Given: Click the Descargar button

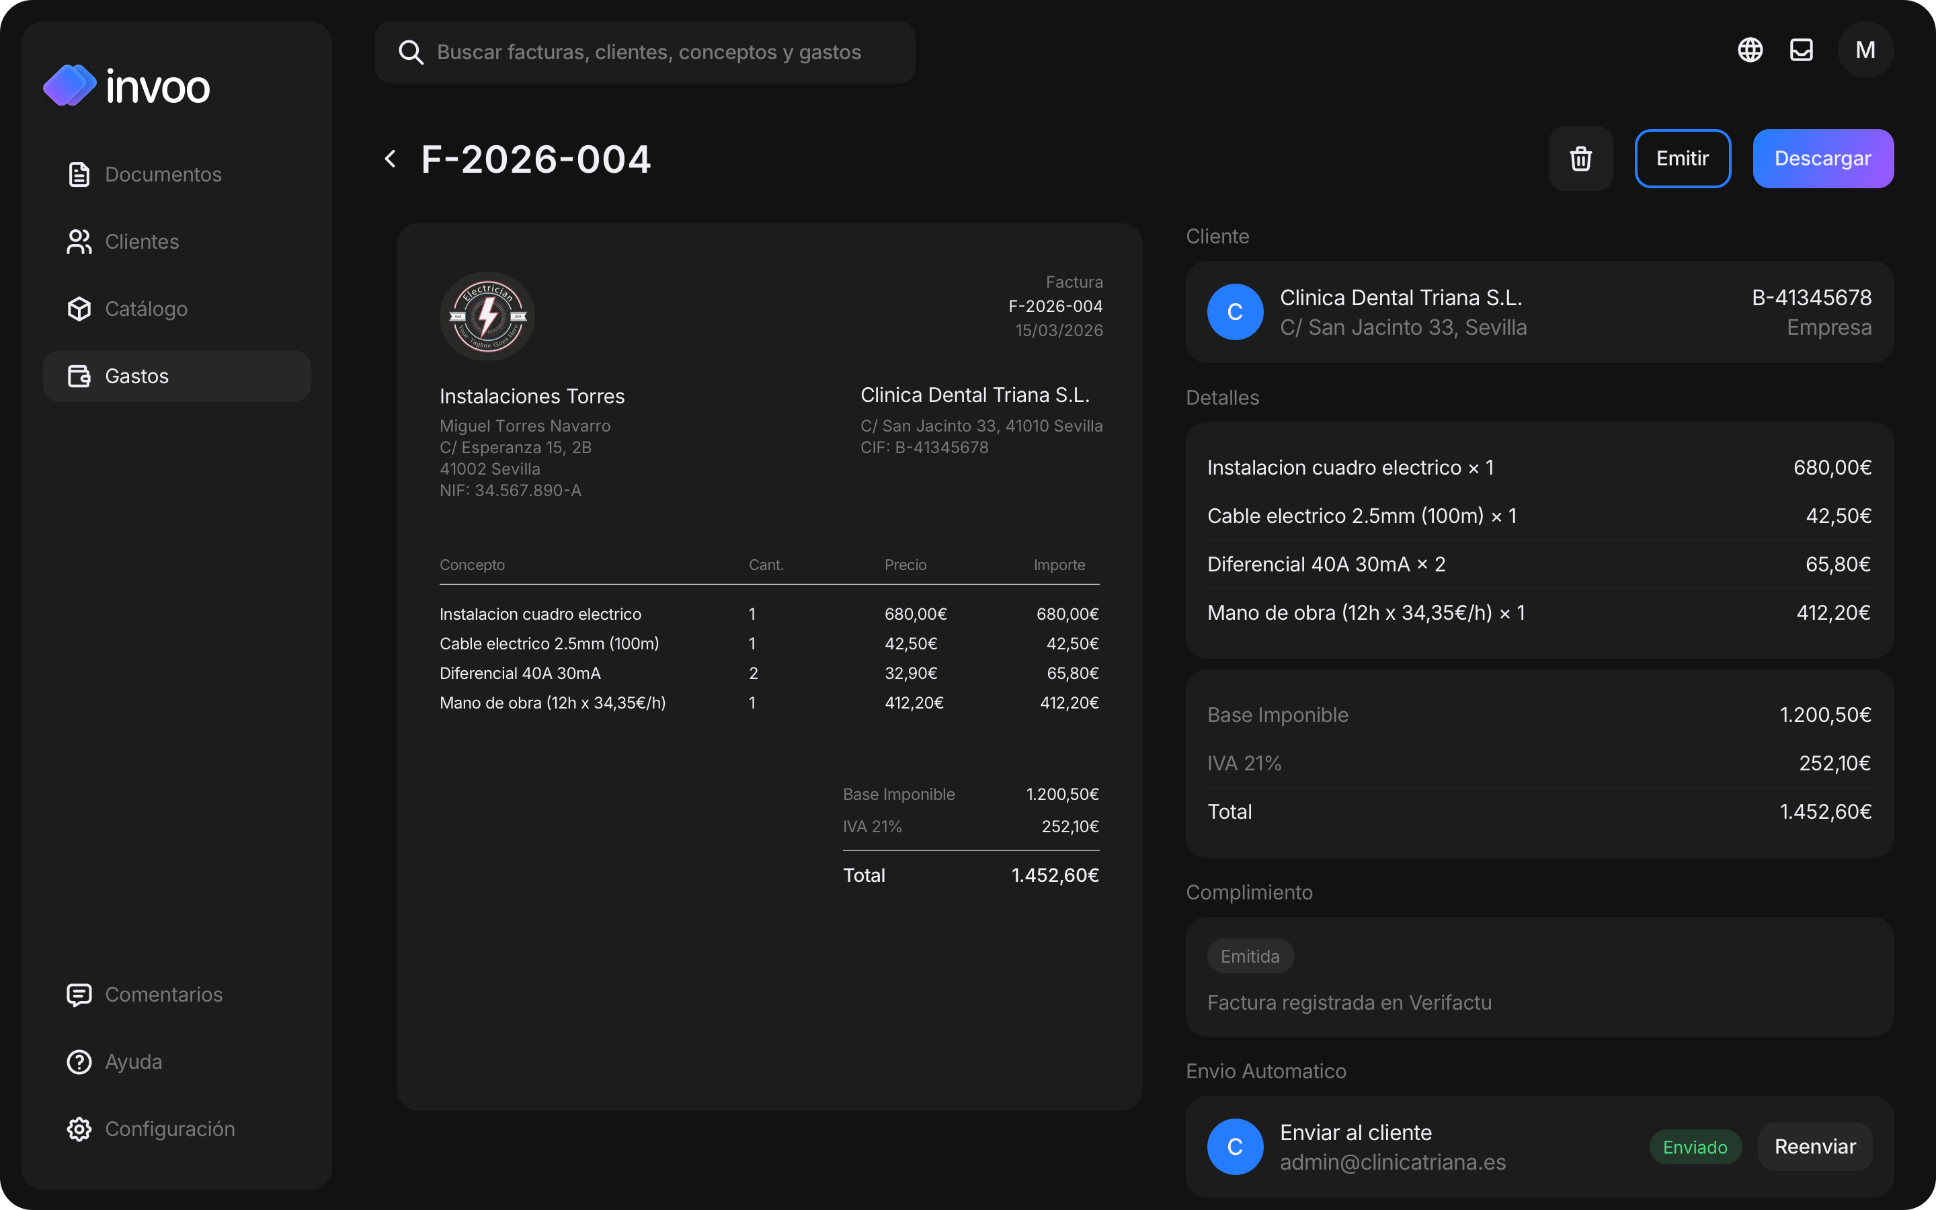Looking at the screenshot, I should [1822, 159].
